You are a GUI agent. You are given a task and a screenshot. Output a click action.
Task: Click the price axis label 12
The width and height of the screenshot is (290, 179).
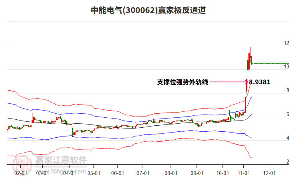(x=286, y=43)
